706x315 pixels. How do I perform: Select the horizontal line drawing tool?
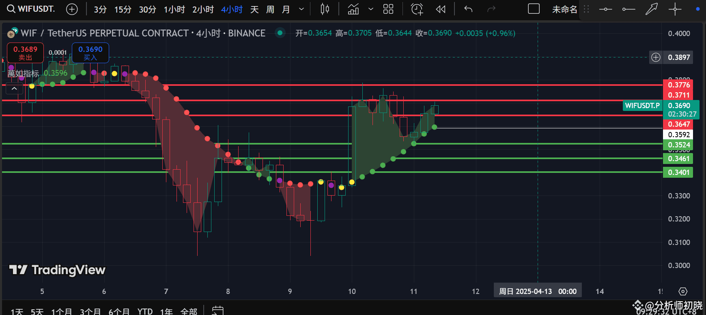point(605,9)
